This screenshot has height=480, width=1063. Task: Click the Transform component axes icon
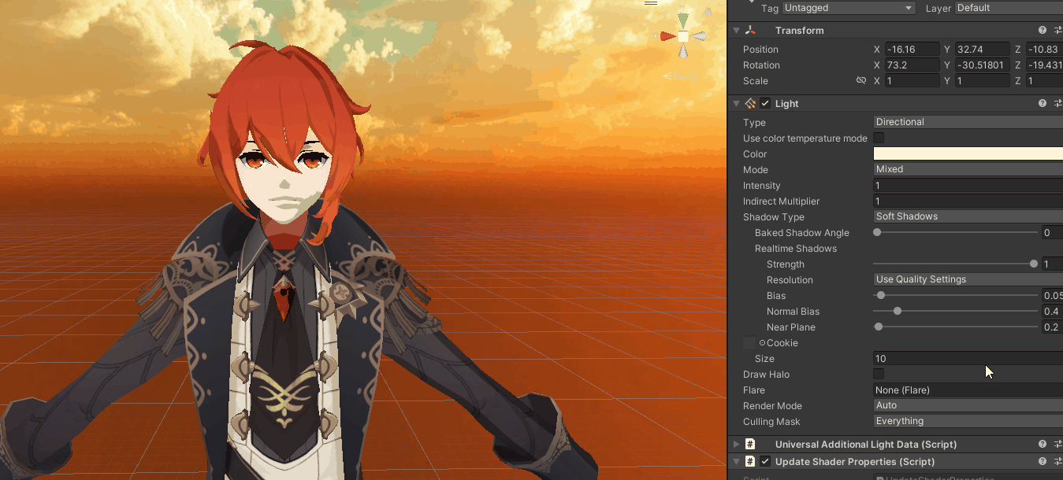750,30
